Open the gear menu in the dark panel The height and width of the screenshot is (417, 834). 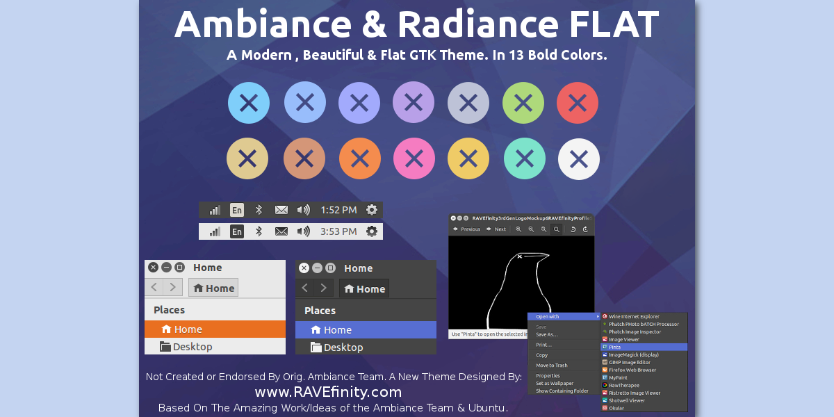pos(372,210)
